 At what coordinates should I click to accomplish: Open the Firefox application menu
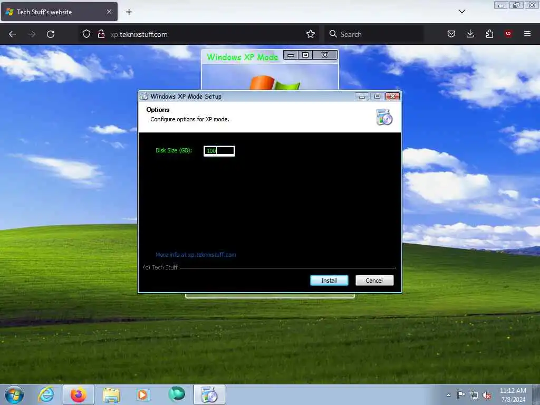pyautogui.click(x=527, y=34)
